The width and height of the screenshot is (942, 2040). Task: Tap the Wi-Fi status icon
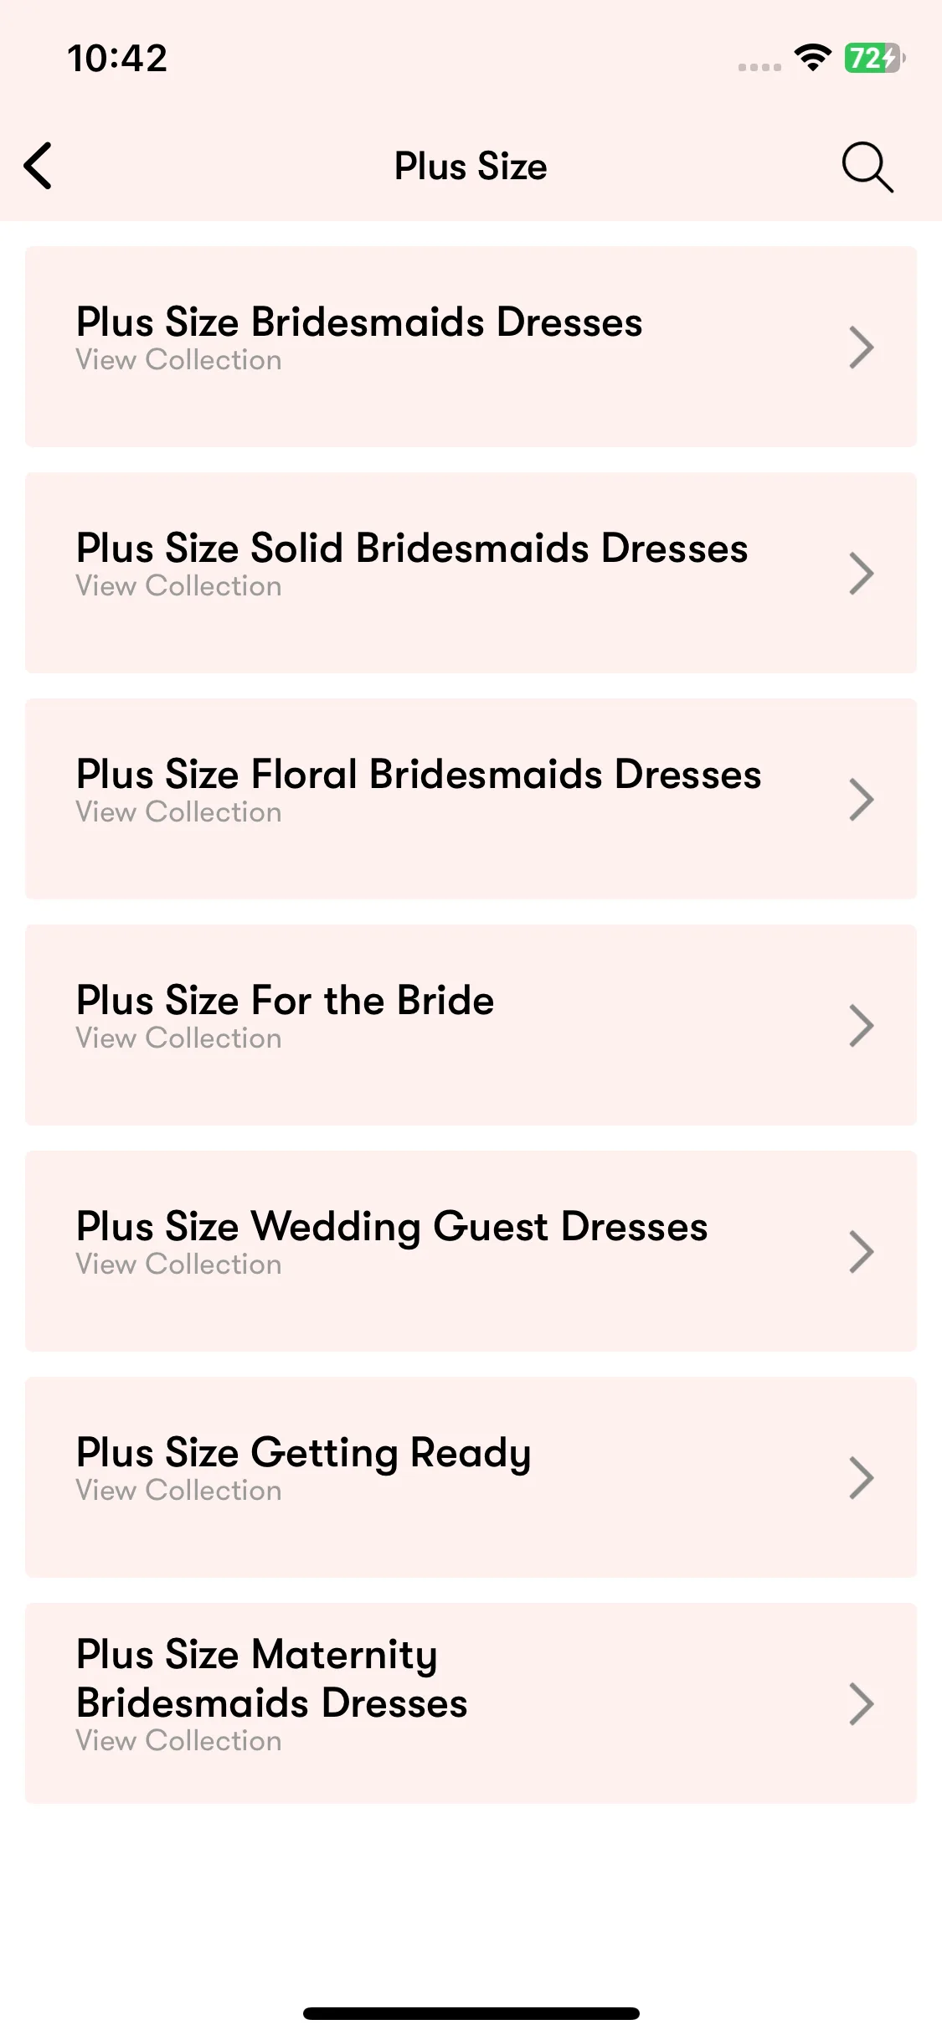[x=812, y=58]
